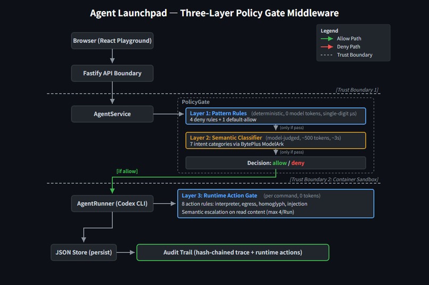
Task: Click the Layer 1: Pattern Rules heading
Action: point(218,113)
